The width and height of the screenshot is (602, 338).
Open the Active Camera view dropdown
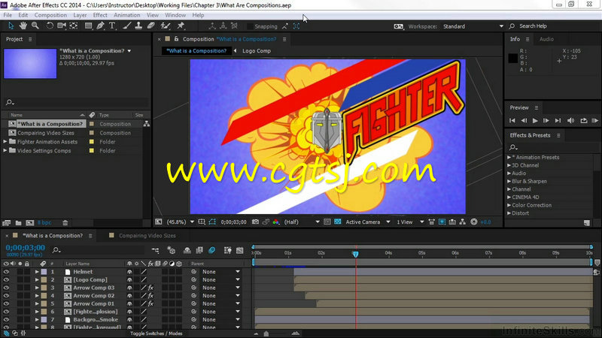click(x=368, y=222)
